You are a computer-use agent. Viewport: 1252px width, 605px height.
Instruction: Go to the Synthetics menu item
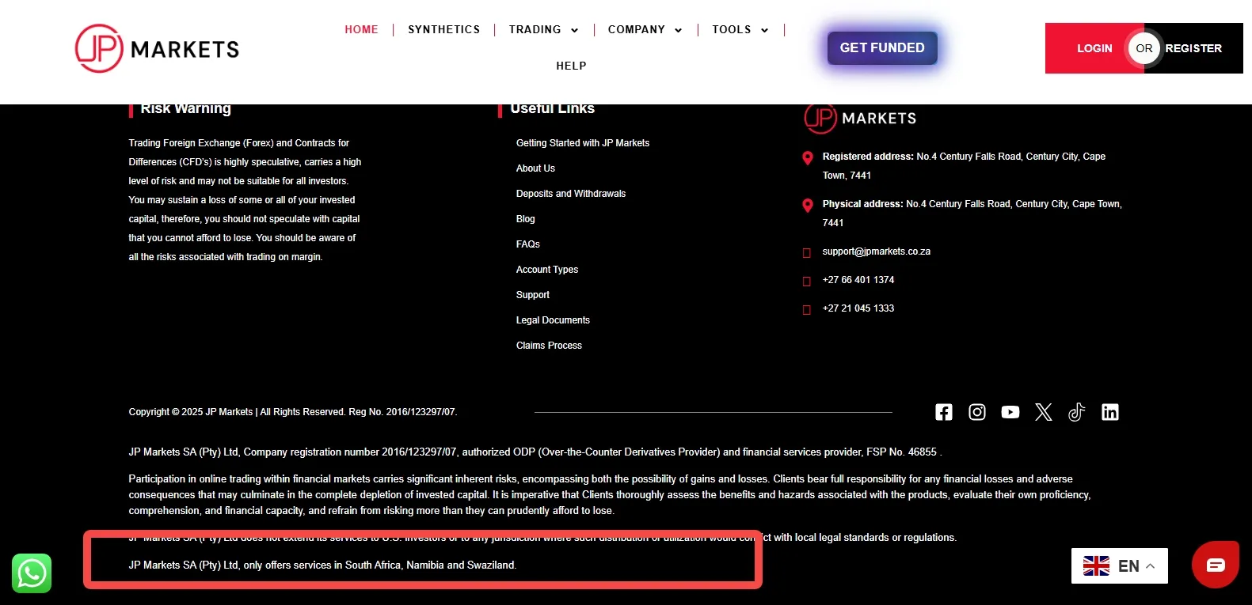(444, 30)
